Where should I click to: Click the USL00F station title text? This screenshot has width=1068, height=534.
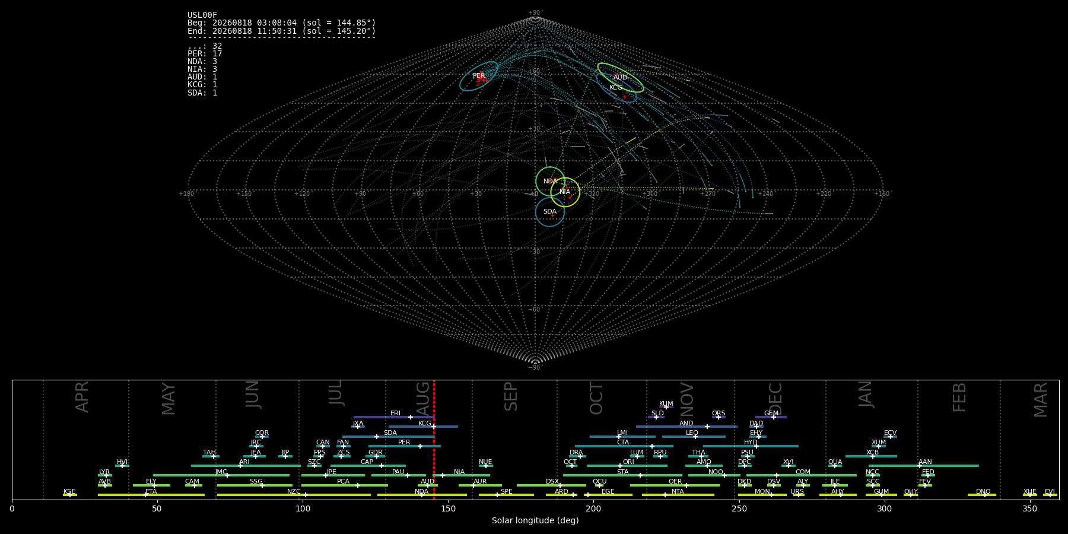(x=202, y=15)
